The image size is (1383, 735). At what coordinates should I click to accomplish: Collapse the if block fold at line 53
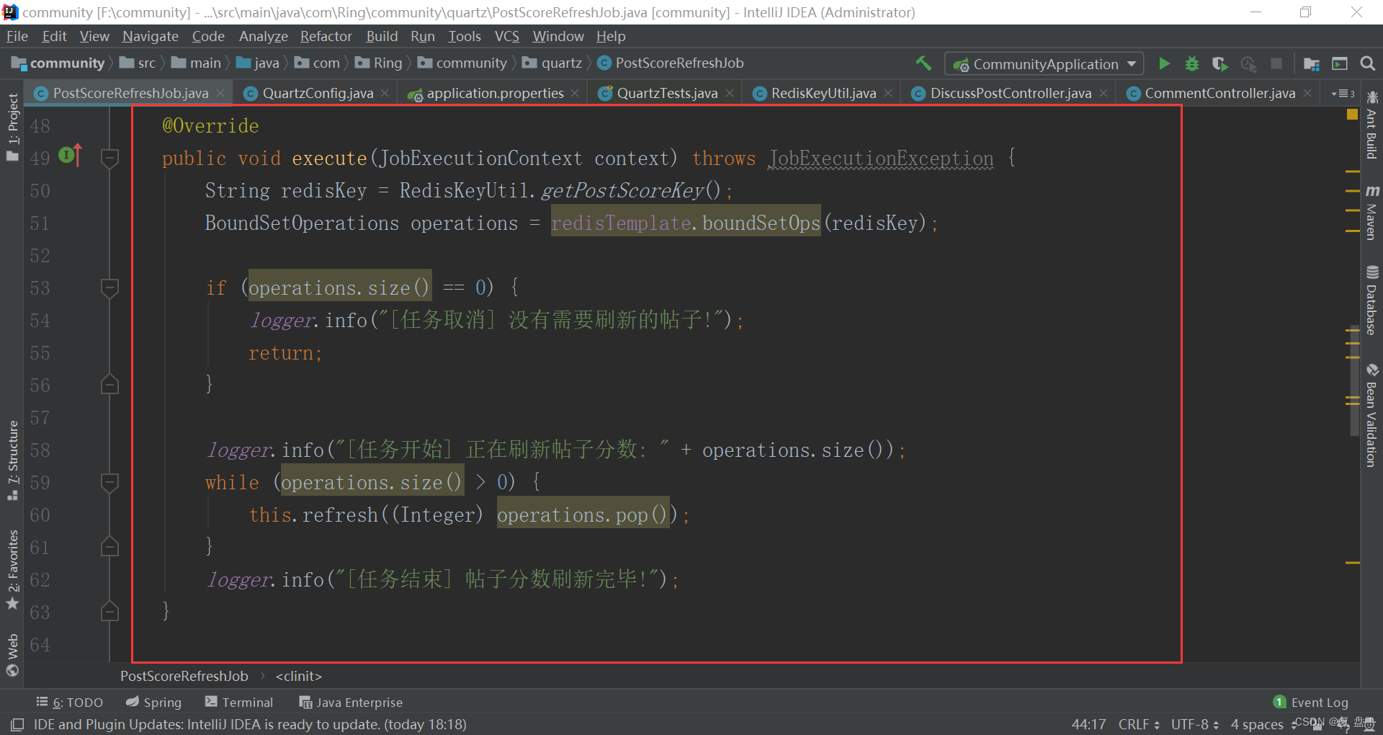(109, 288)
